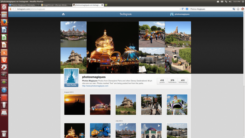This screenshot has height=138, width=245.
Task: Open the mail indicator in top panel
Action: click(222, 2)
